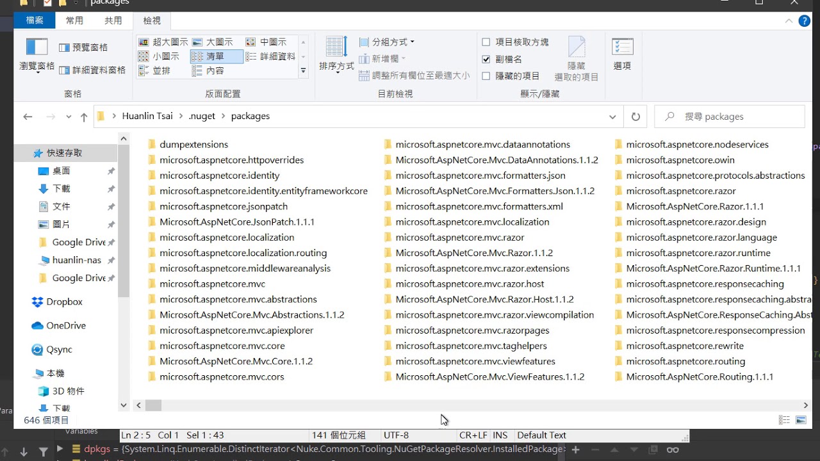Go up one folder level arrow

83,117
